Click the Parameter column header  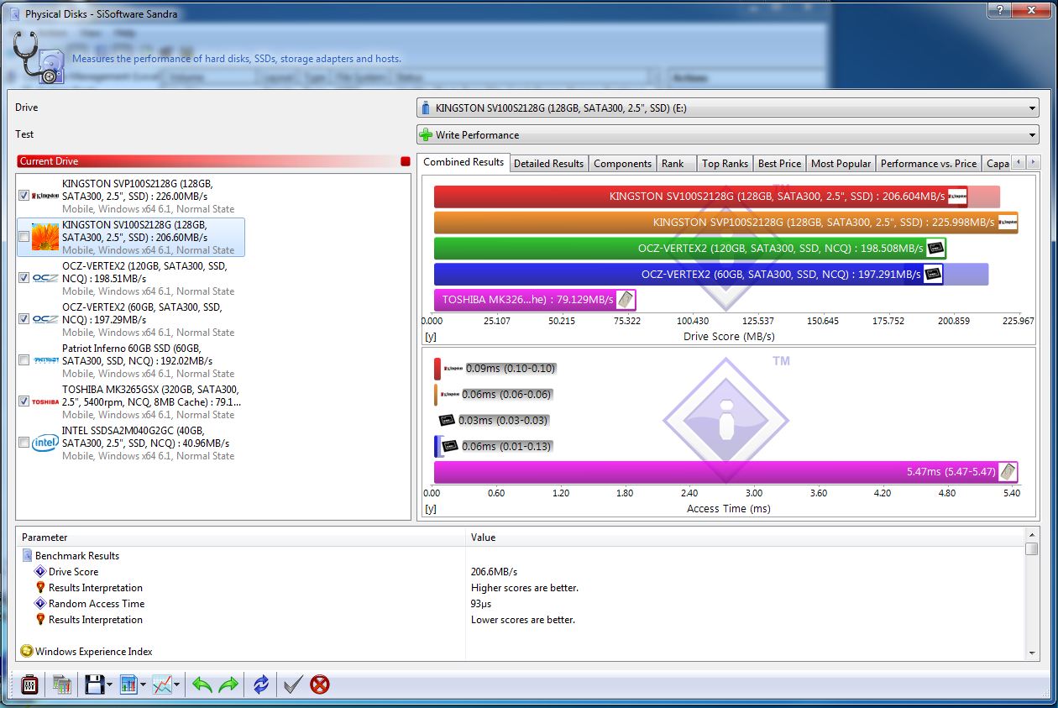click(x=241, y=538)
